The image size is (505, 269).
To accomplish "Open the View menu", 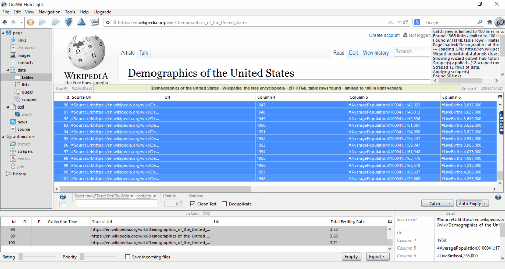I will tap(30, 12).
